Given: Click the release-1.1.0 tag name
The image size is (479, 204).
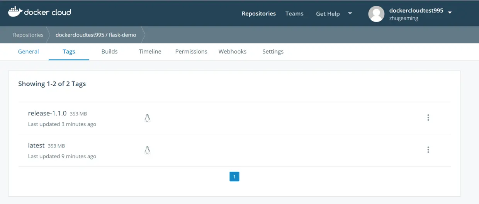Looking at the screenshot, I should pos(47,114).
